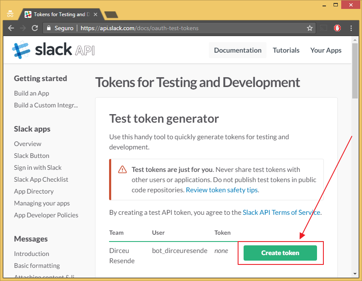The width and height of the screenshot is (362, 281).
Task: Open App Developer Policies link
Action: [x=46, y=215]
